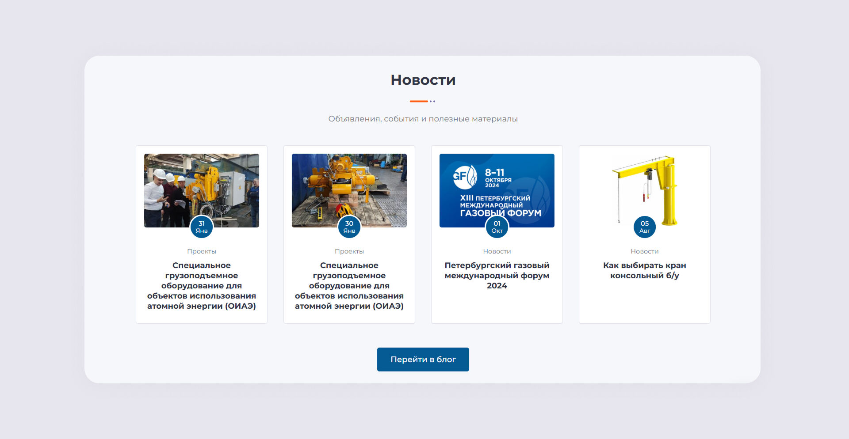This screenshot has width=849, height=439.
Task: Open article Как выбирать кран консольный б/у
Action: (645, 270)
